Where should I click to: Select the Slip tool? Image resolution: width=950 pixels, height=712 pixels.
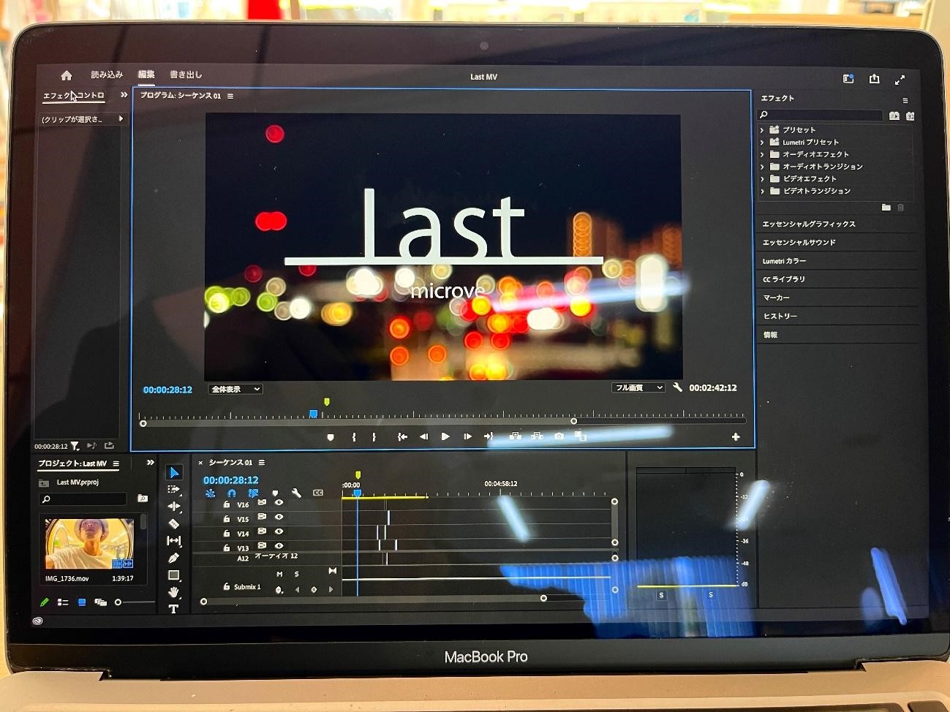pyautogui.click(x=174, y=541)
